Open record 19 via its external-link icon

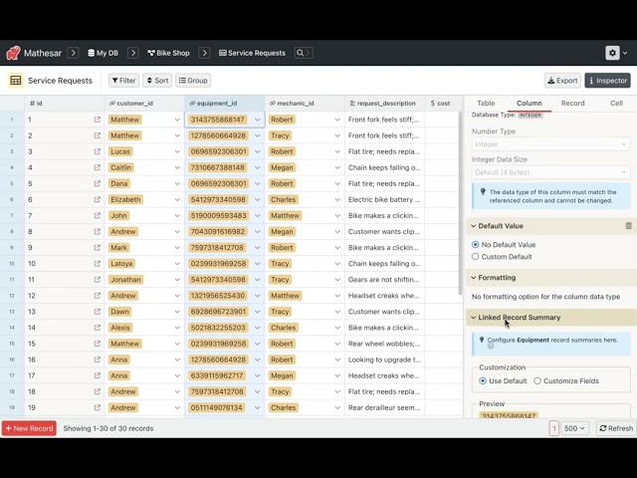[x=97, y=407]
